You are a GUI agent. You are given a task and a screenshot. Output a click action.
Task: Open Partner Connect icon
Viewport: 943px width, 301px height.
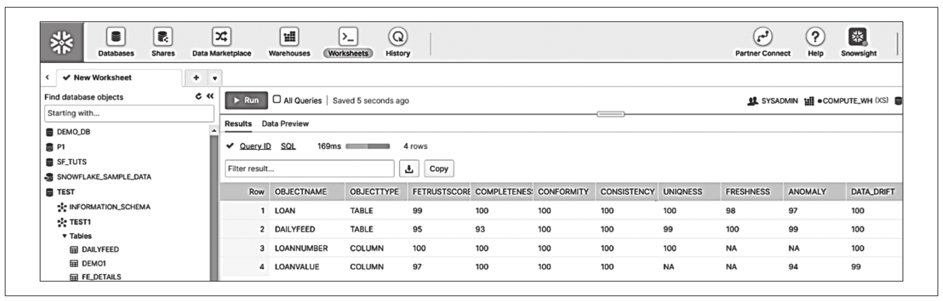coord(762,38)
